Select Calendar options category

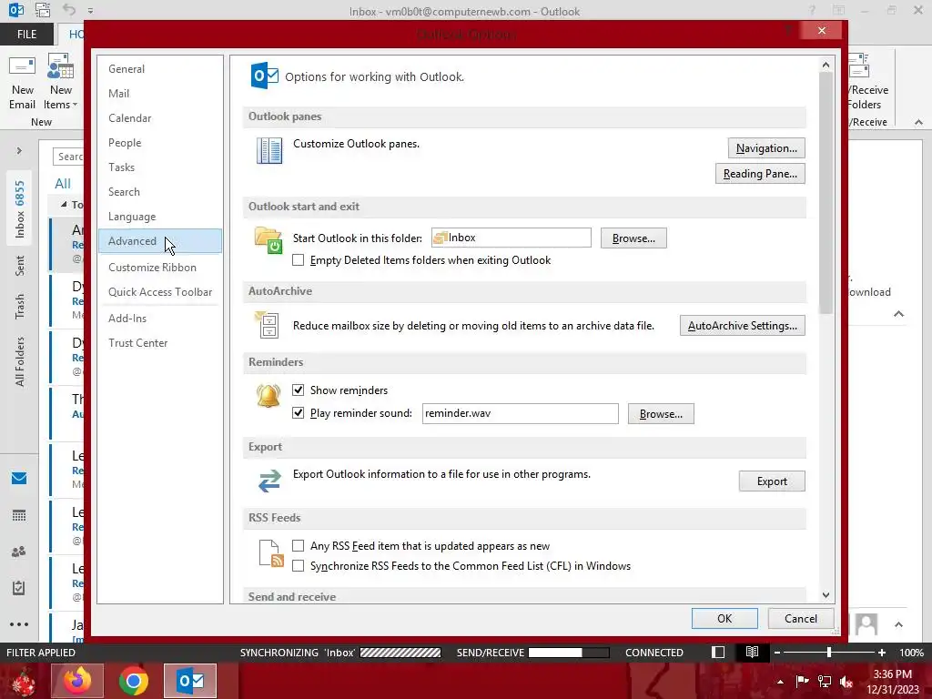coord(160,117)
